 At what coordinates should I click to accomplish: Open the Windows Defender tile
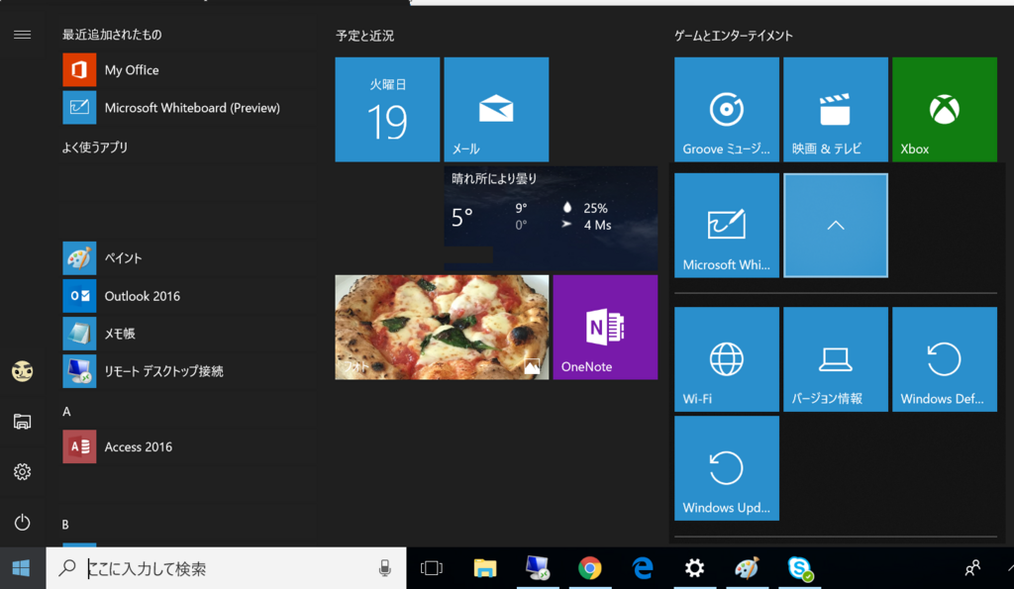[945, 358]
